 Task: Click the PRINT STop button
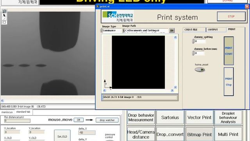coord(229,82)
